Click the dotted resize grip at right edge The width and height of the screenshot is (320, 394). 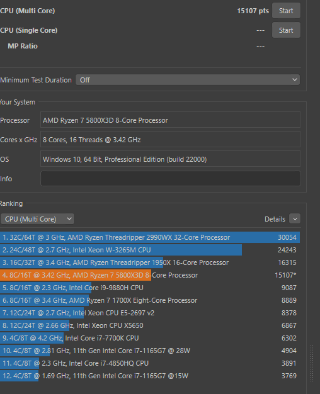(312, 363)
